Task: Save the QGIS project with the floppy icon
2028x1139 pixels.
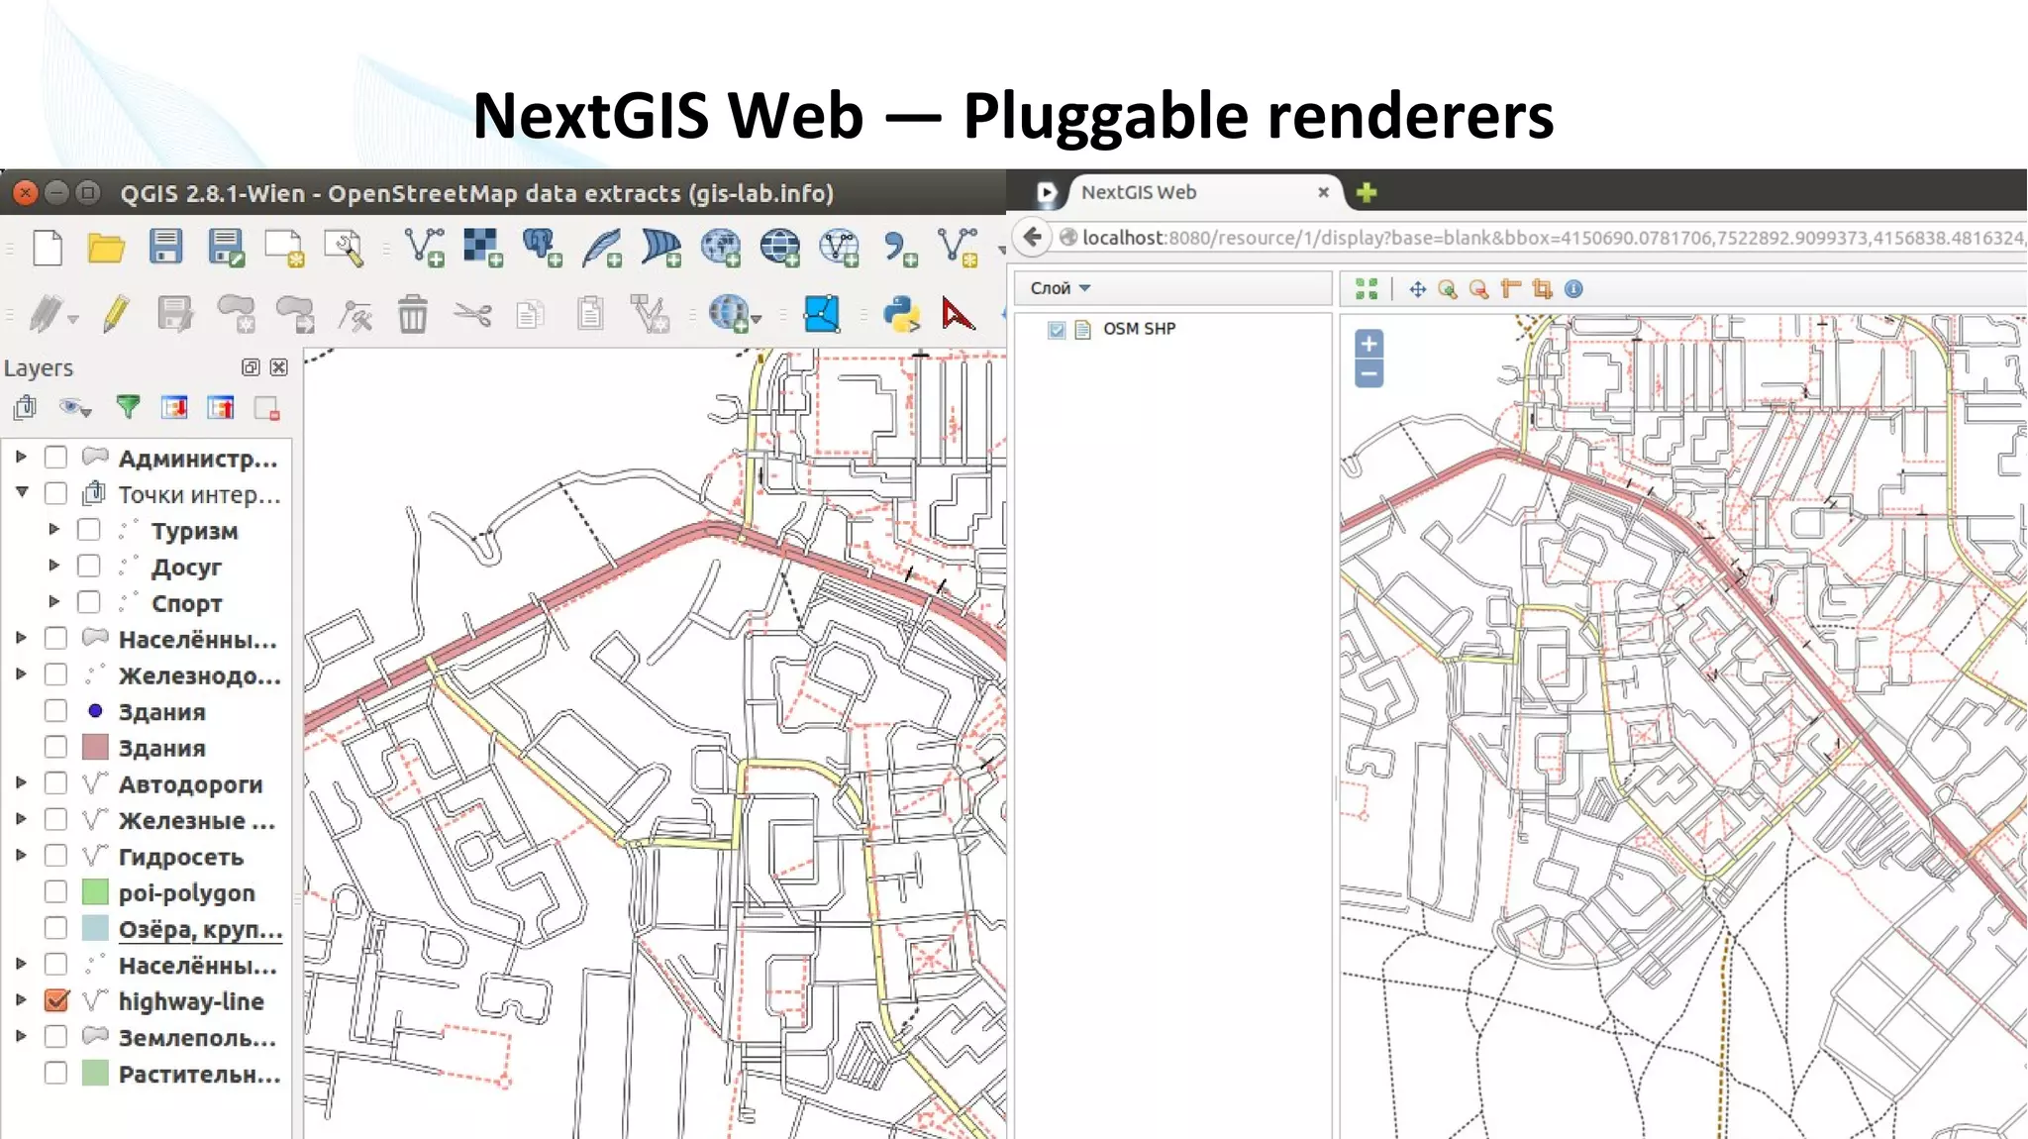Action: click(x=165, y=247)
